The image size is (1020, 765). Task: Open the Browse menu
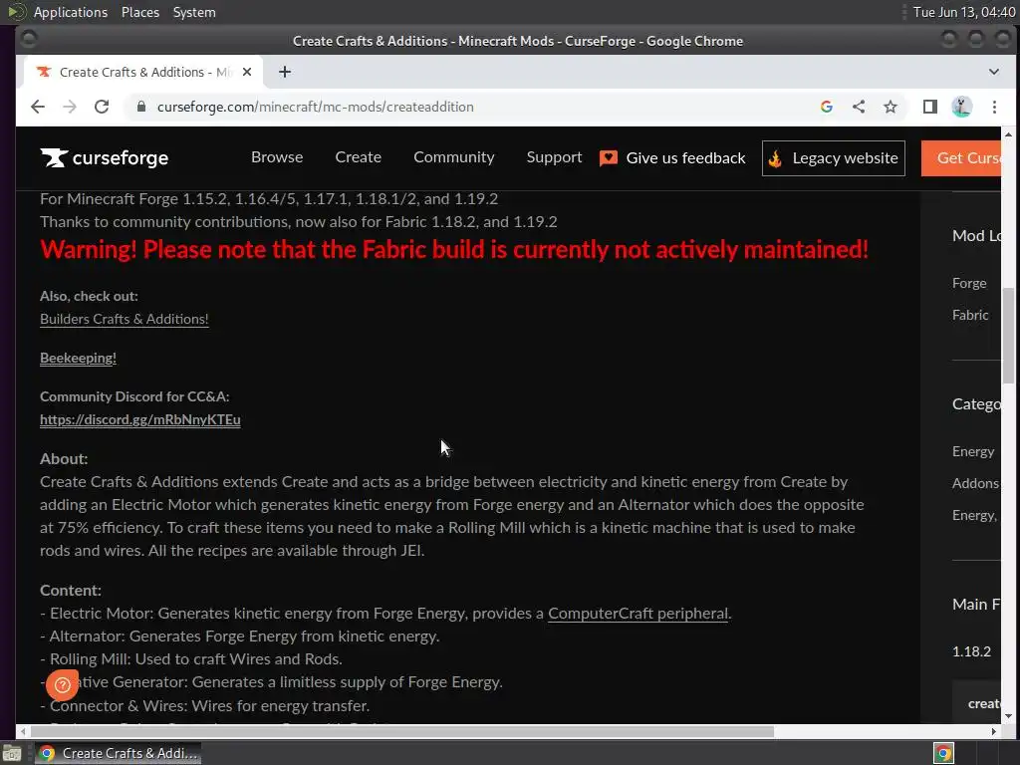(277, 157)
